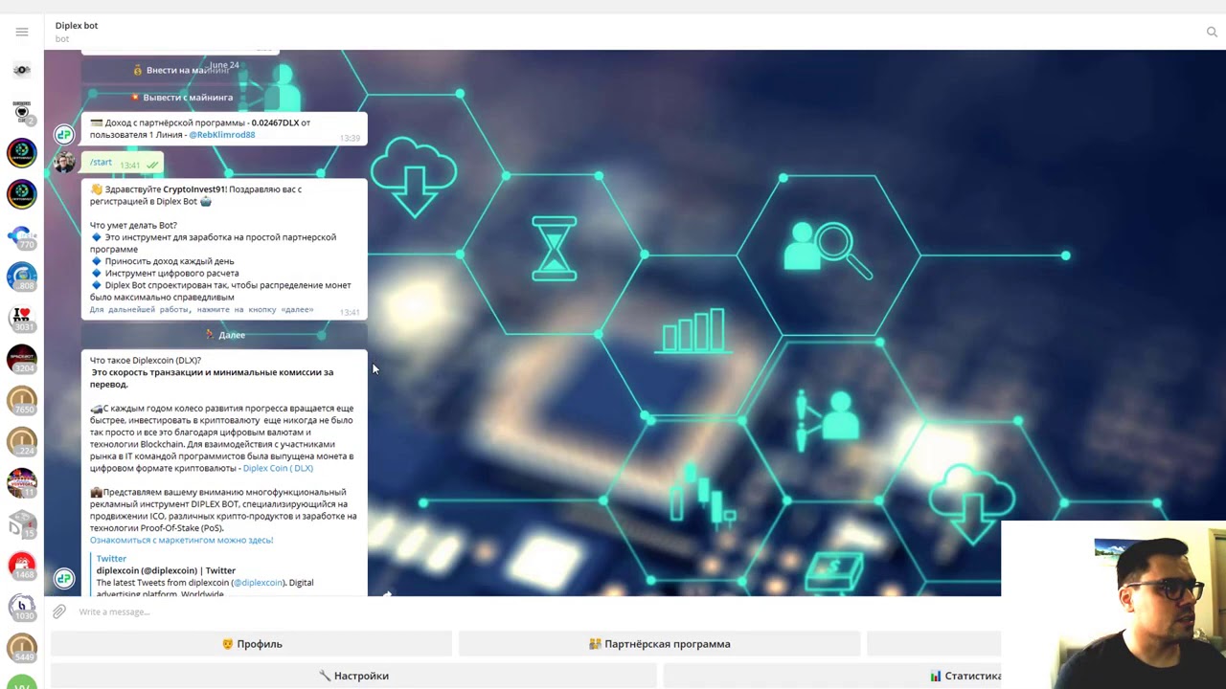Click the Diplex bot avatar beside income message
The width and height of the screenshot is (1226, 689).
tap(64, 135)
